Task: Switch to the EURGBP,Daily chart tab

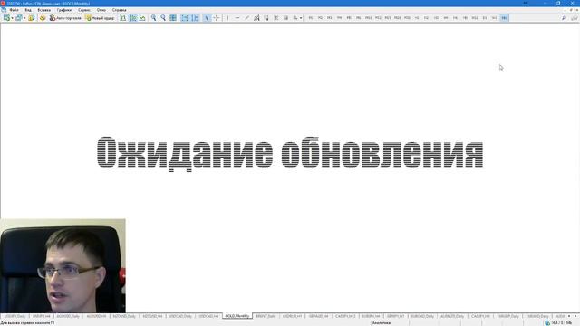Action: (507, 316)
